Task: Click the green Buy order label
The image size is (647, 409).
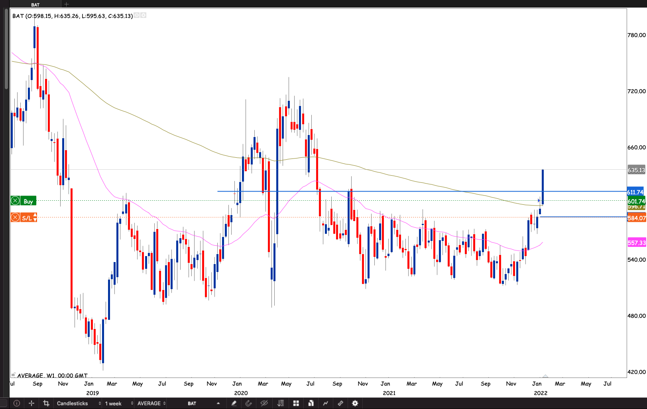Action: 28,201
